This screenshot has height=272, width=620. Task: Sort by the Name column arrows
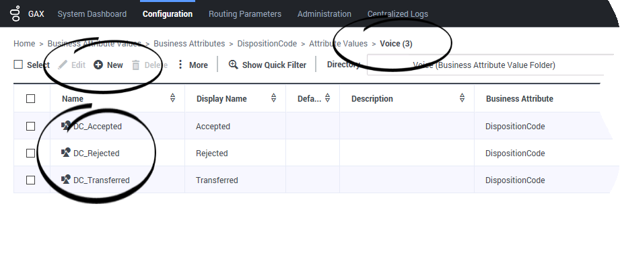point(172,98)
